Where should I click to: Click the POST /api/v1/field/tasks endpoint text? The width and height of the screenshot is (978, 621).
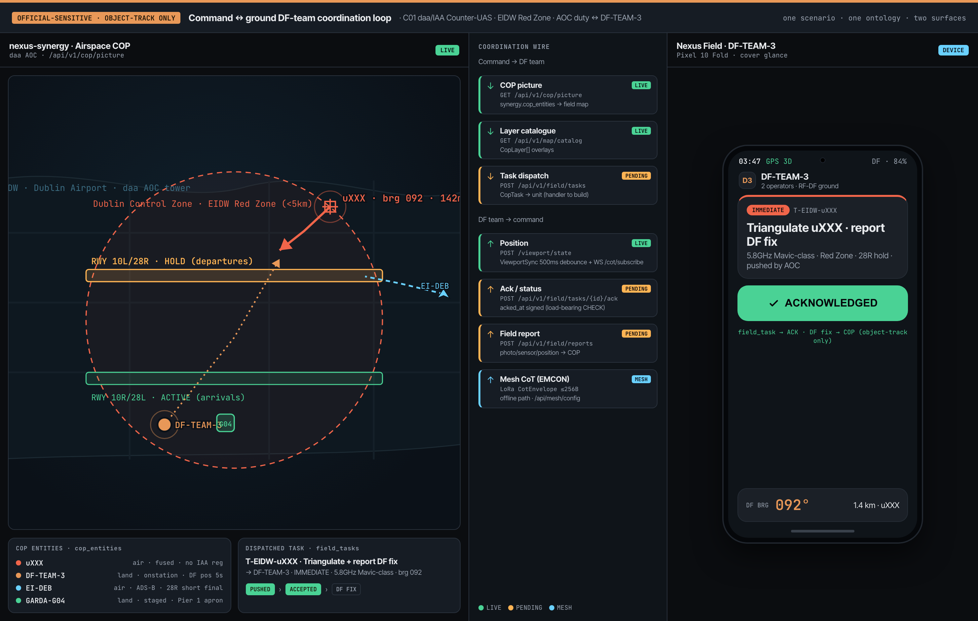coord(543,186)
